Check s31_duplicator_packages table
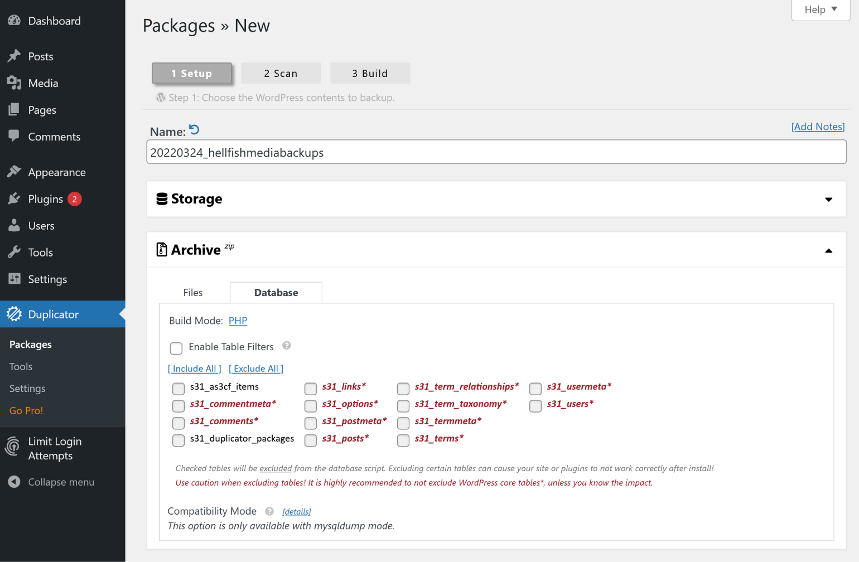 coord(178,440)
